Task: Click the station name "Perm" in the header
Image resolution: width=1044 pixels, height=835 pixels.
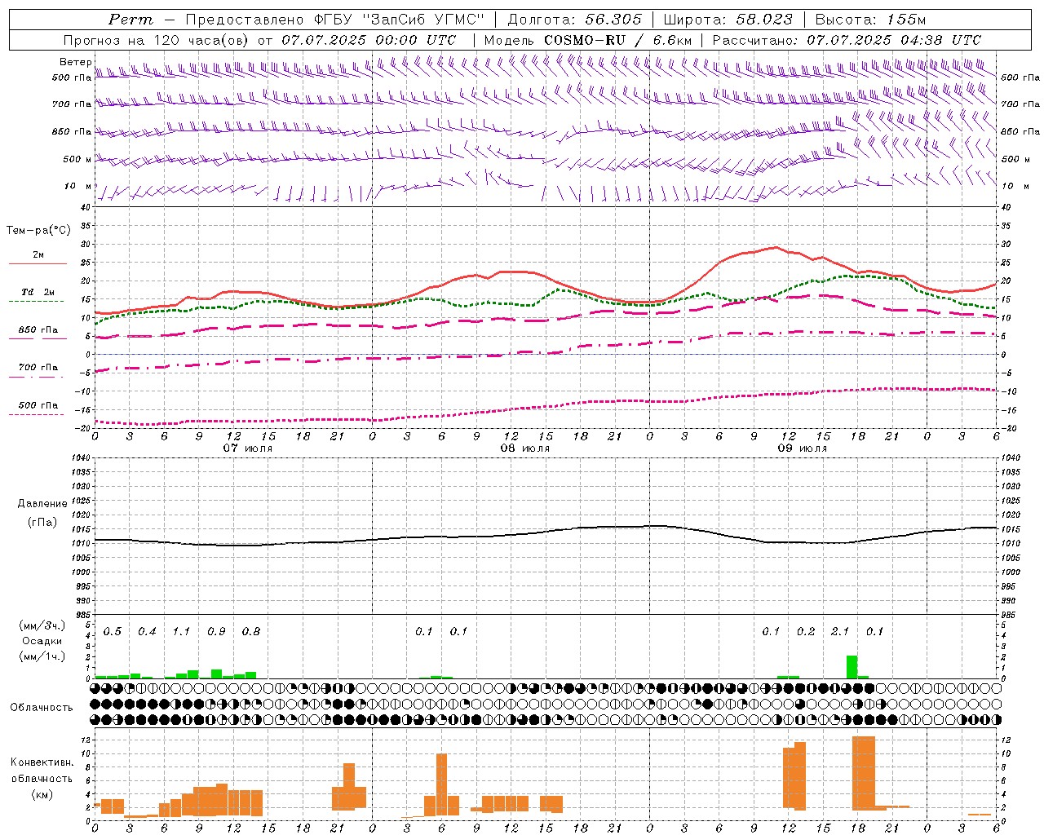Action: pos(130,20)
